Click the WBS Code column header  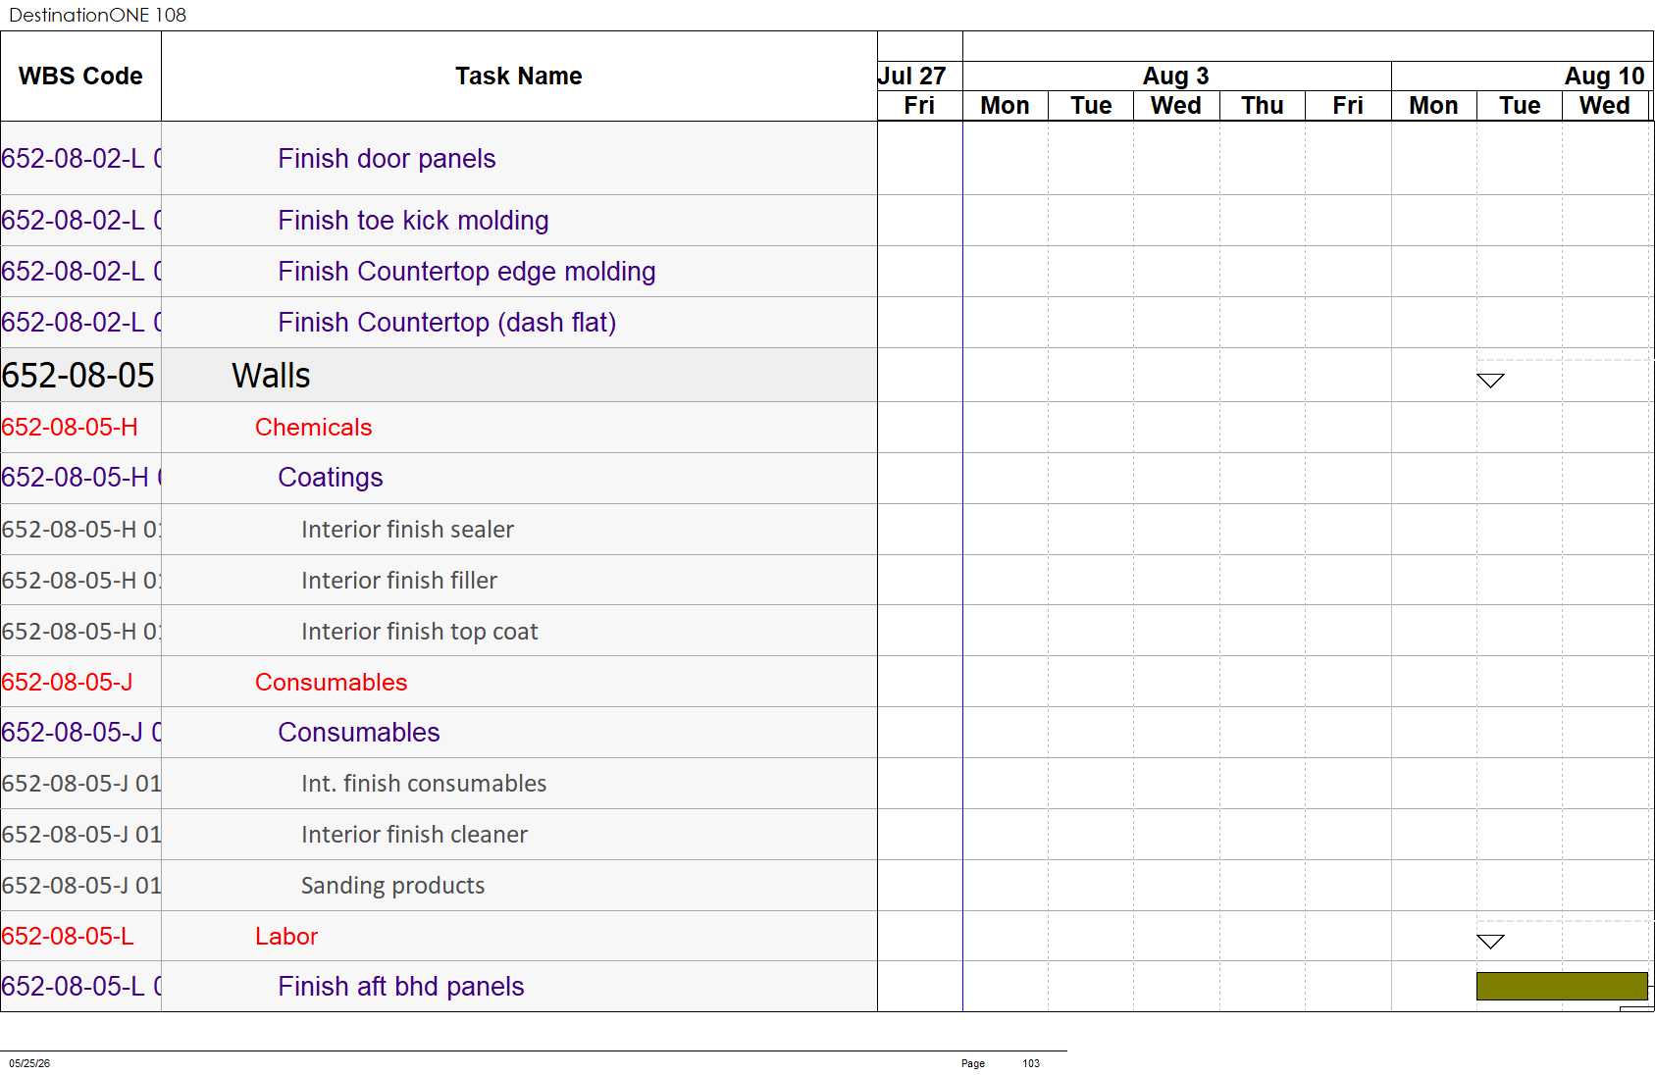click(x=80, y=77)
